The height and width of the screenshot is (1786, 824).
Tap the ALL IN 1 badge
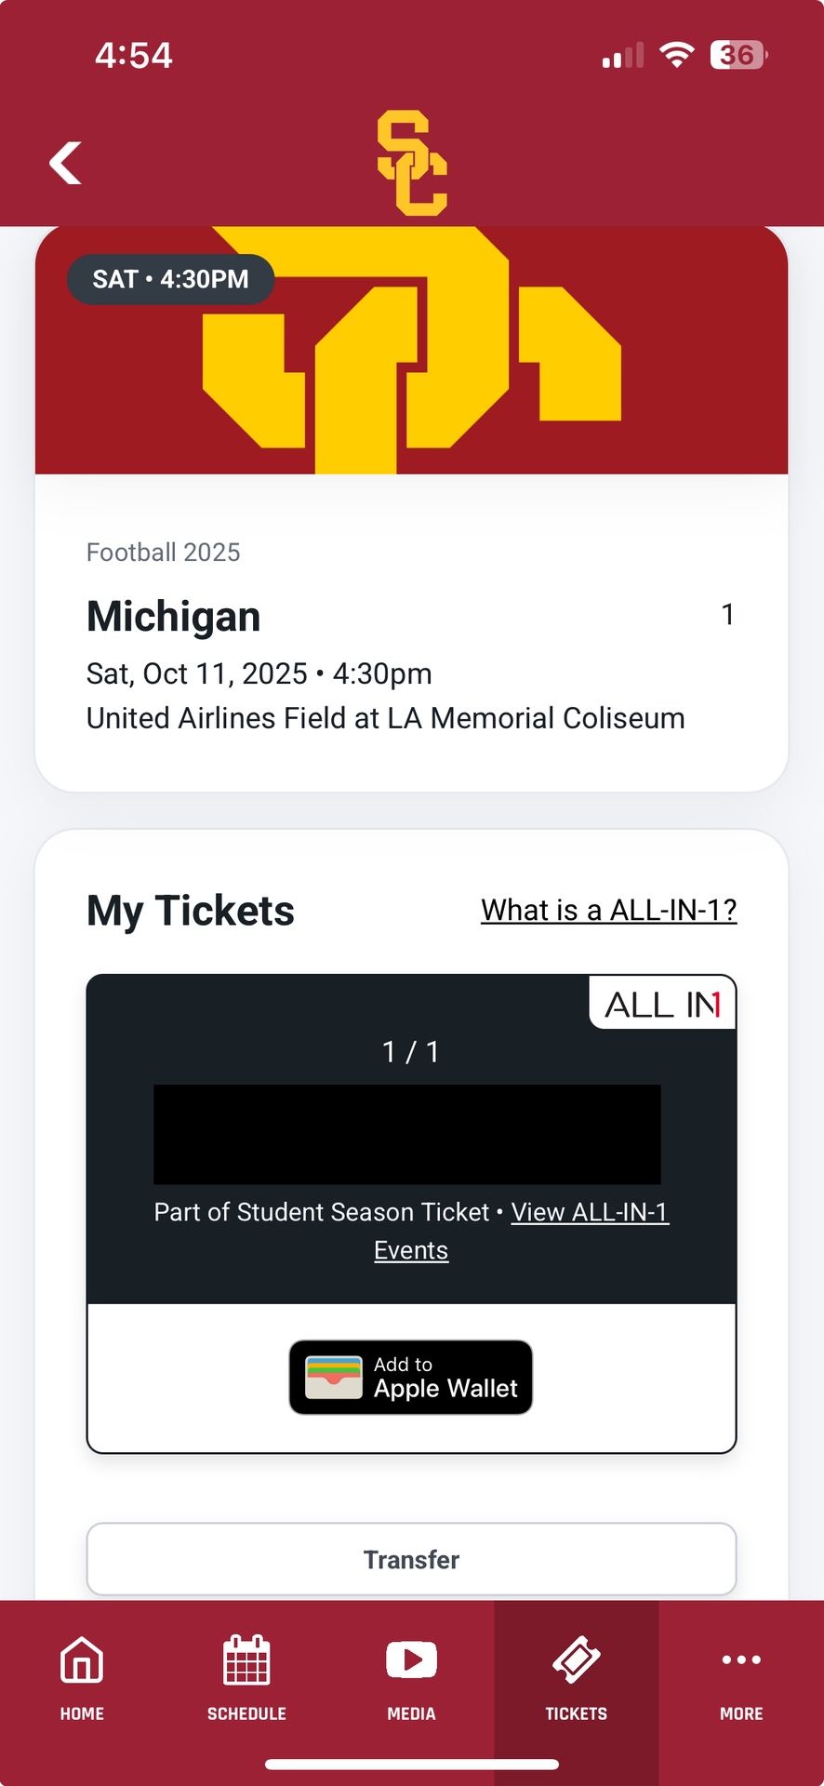point(662,1005)
